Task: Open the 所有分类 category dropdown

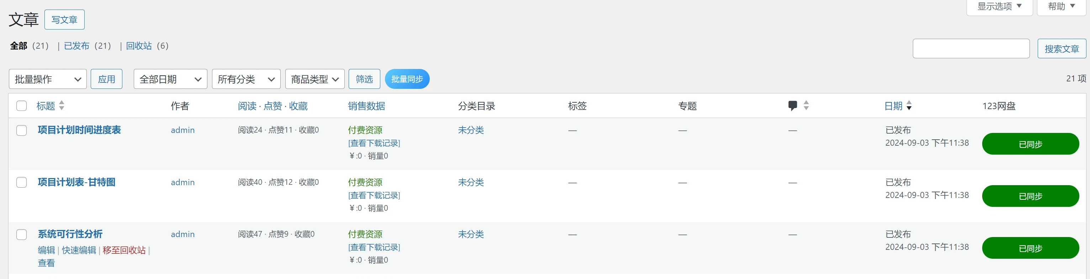Action: (246, 79)
